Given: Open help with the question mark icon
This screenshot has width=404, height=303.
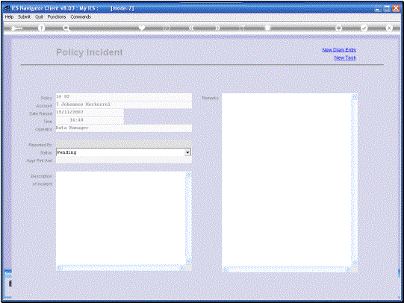Looking at the screenshot, I should (x=41, y=28).
